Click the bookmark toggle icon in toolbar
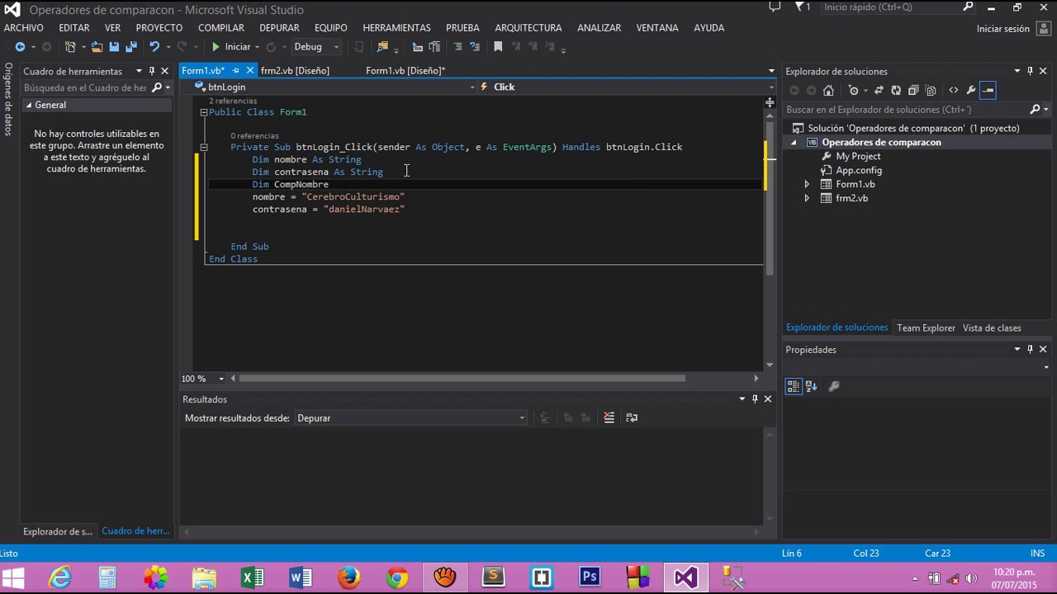Image resolution: width=1057 pixels, height=594 pixels. coord(498,47)
